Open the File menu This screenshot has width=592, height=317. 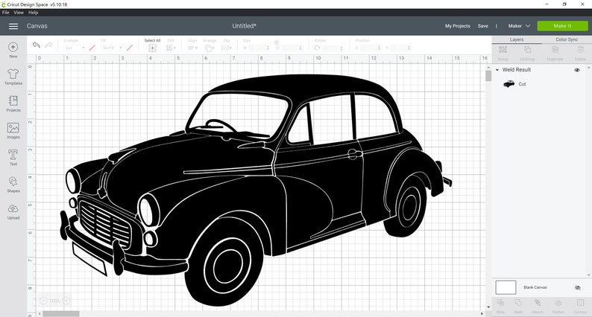[x=6, y=13]
